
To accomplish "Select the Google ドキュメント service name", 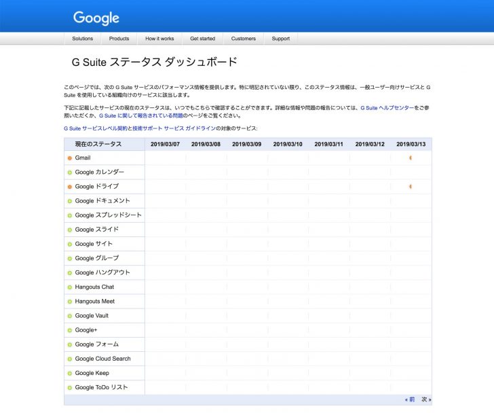I will [x=102, y=201].
